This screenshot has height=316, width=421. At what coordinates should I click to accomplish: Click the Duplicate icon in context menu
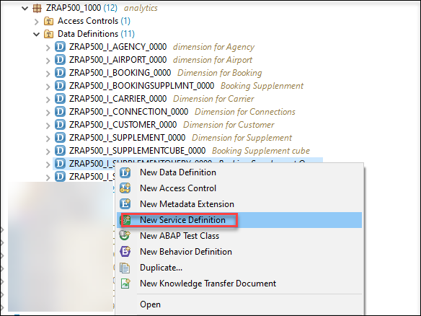coord(125,268)
